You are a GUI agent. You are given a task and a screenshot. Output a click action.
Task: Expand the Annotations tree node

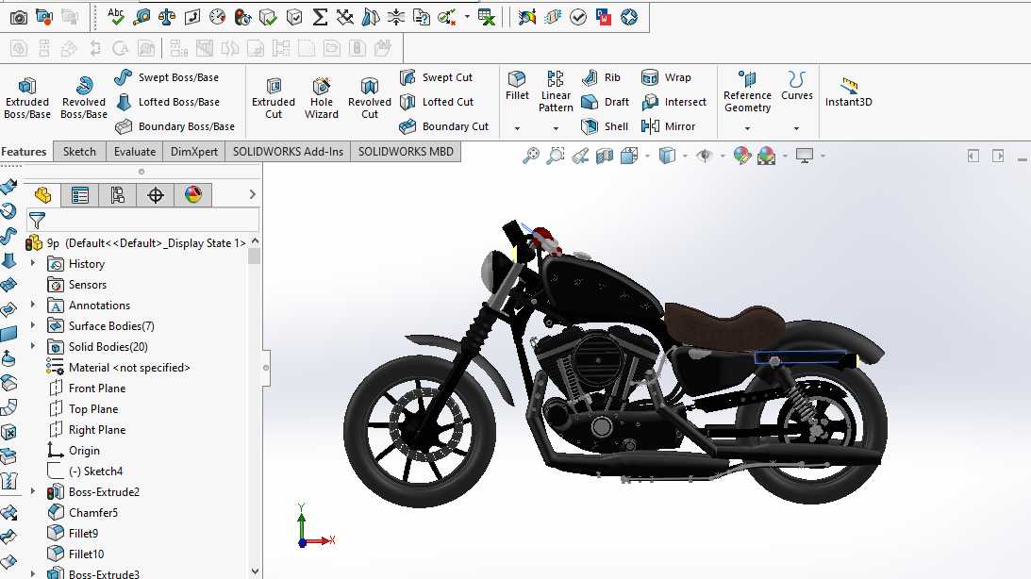click(x=33, y=305)
